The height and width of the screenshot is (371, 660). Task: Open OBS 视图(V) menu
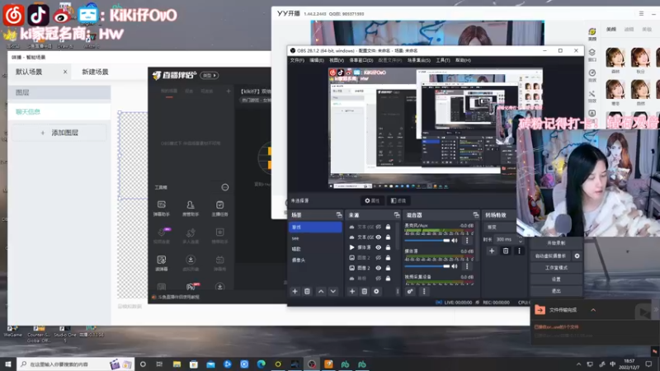click(x=337, y=60)
